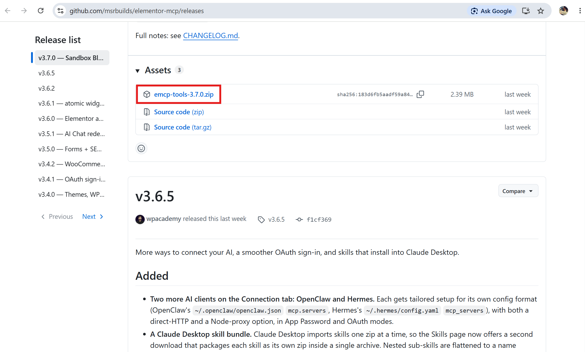Click 'last week' in emcp-tools-3.7.0.zip row
The width and height of the screenshot is (585, 352).
[x=517, y=94]
